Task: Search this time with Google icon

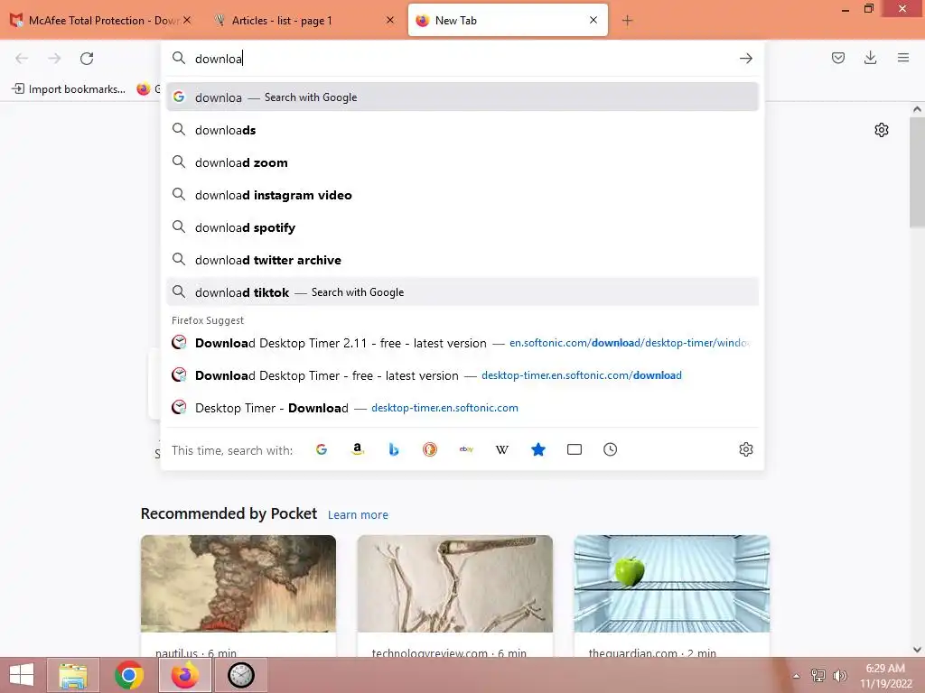Action: [x=322, y=449]
